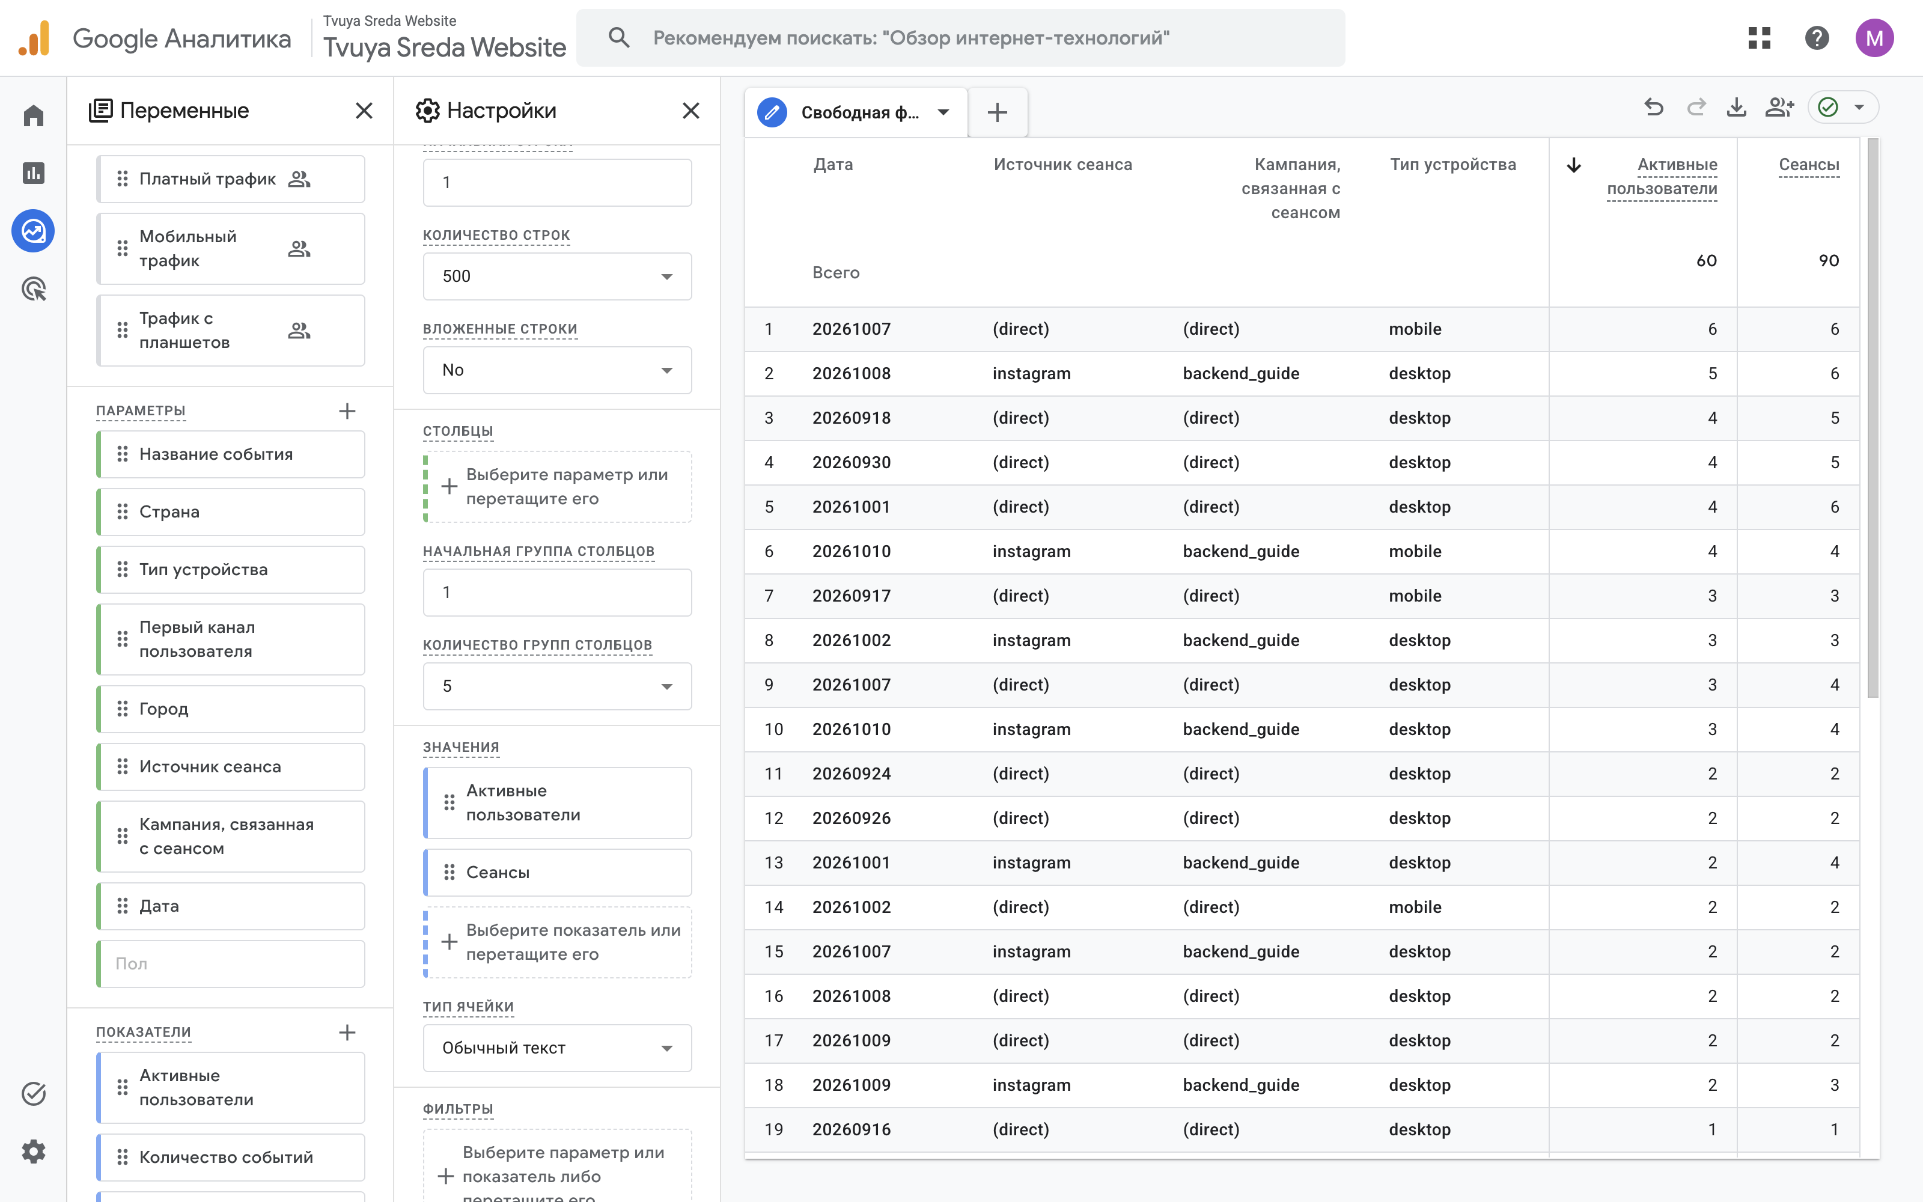Click Выберите параметр in СТОЛБЦЫ section
Image resolution: width=1923 pixels, height=1202 pixels.
tap(557, 487)
